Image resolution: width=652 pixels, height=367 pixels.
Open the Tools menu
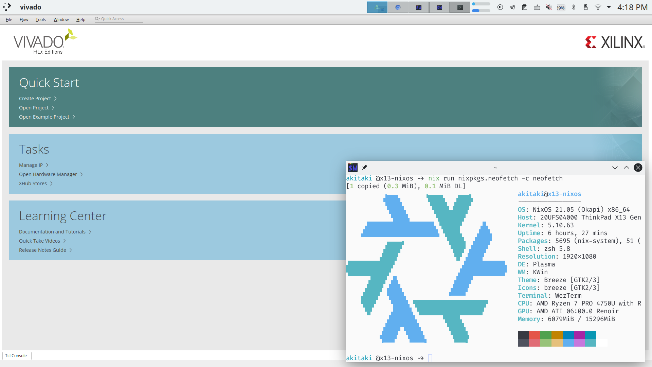(x=40, y=19)
